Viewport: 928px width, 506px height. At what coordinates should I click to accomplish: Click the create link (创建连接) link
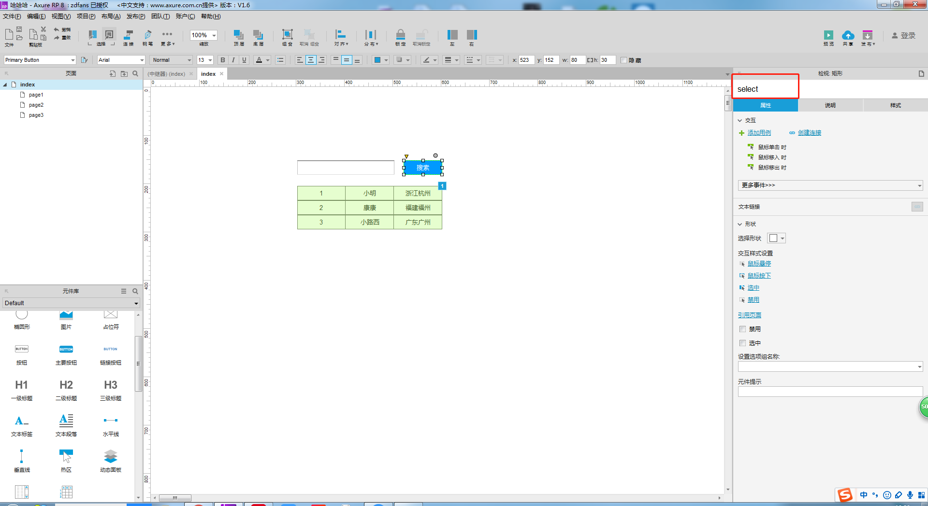(x=809, y=133)
